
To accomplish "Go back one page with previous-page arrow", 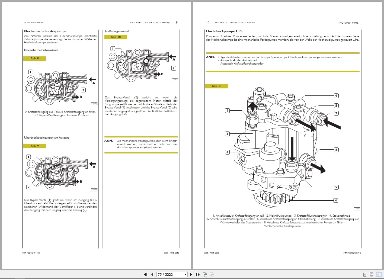I will point(153,274).
